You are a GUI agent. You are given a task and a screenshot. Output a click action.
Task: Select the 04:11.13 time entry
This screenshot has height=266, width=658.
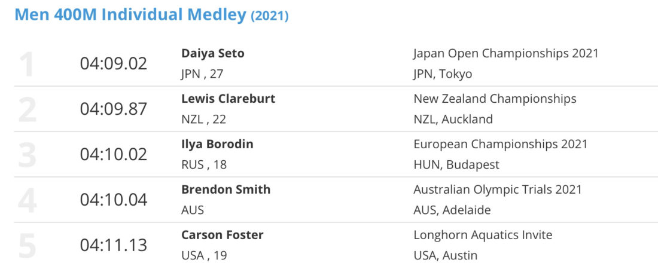point(114,245)
